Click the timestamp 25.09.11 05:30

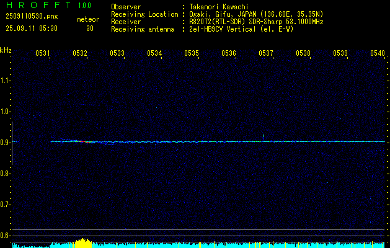32,29
